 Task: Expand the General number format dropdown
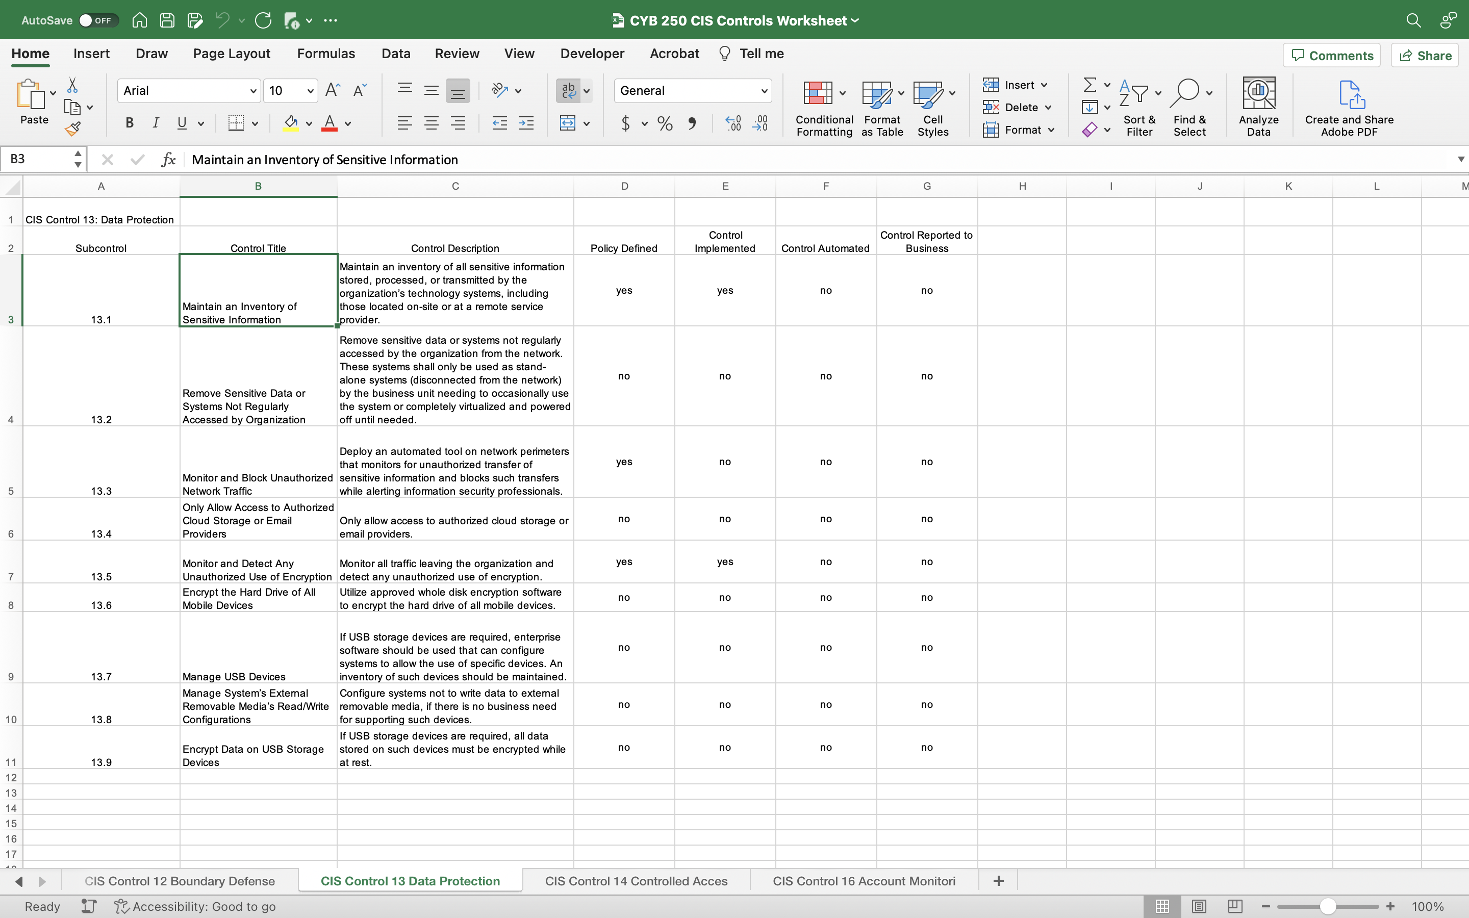coord(764,91)
